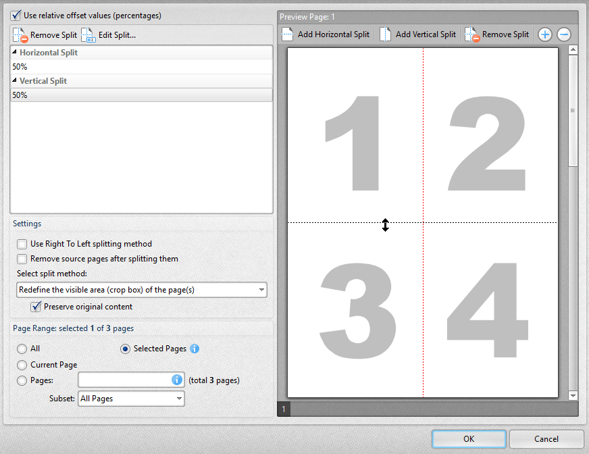Uncheck Preserve original content
Image resolution: width=589 pixels, height=454 pixels.
(36, 306)
